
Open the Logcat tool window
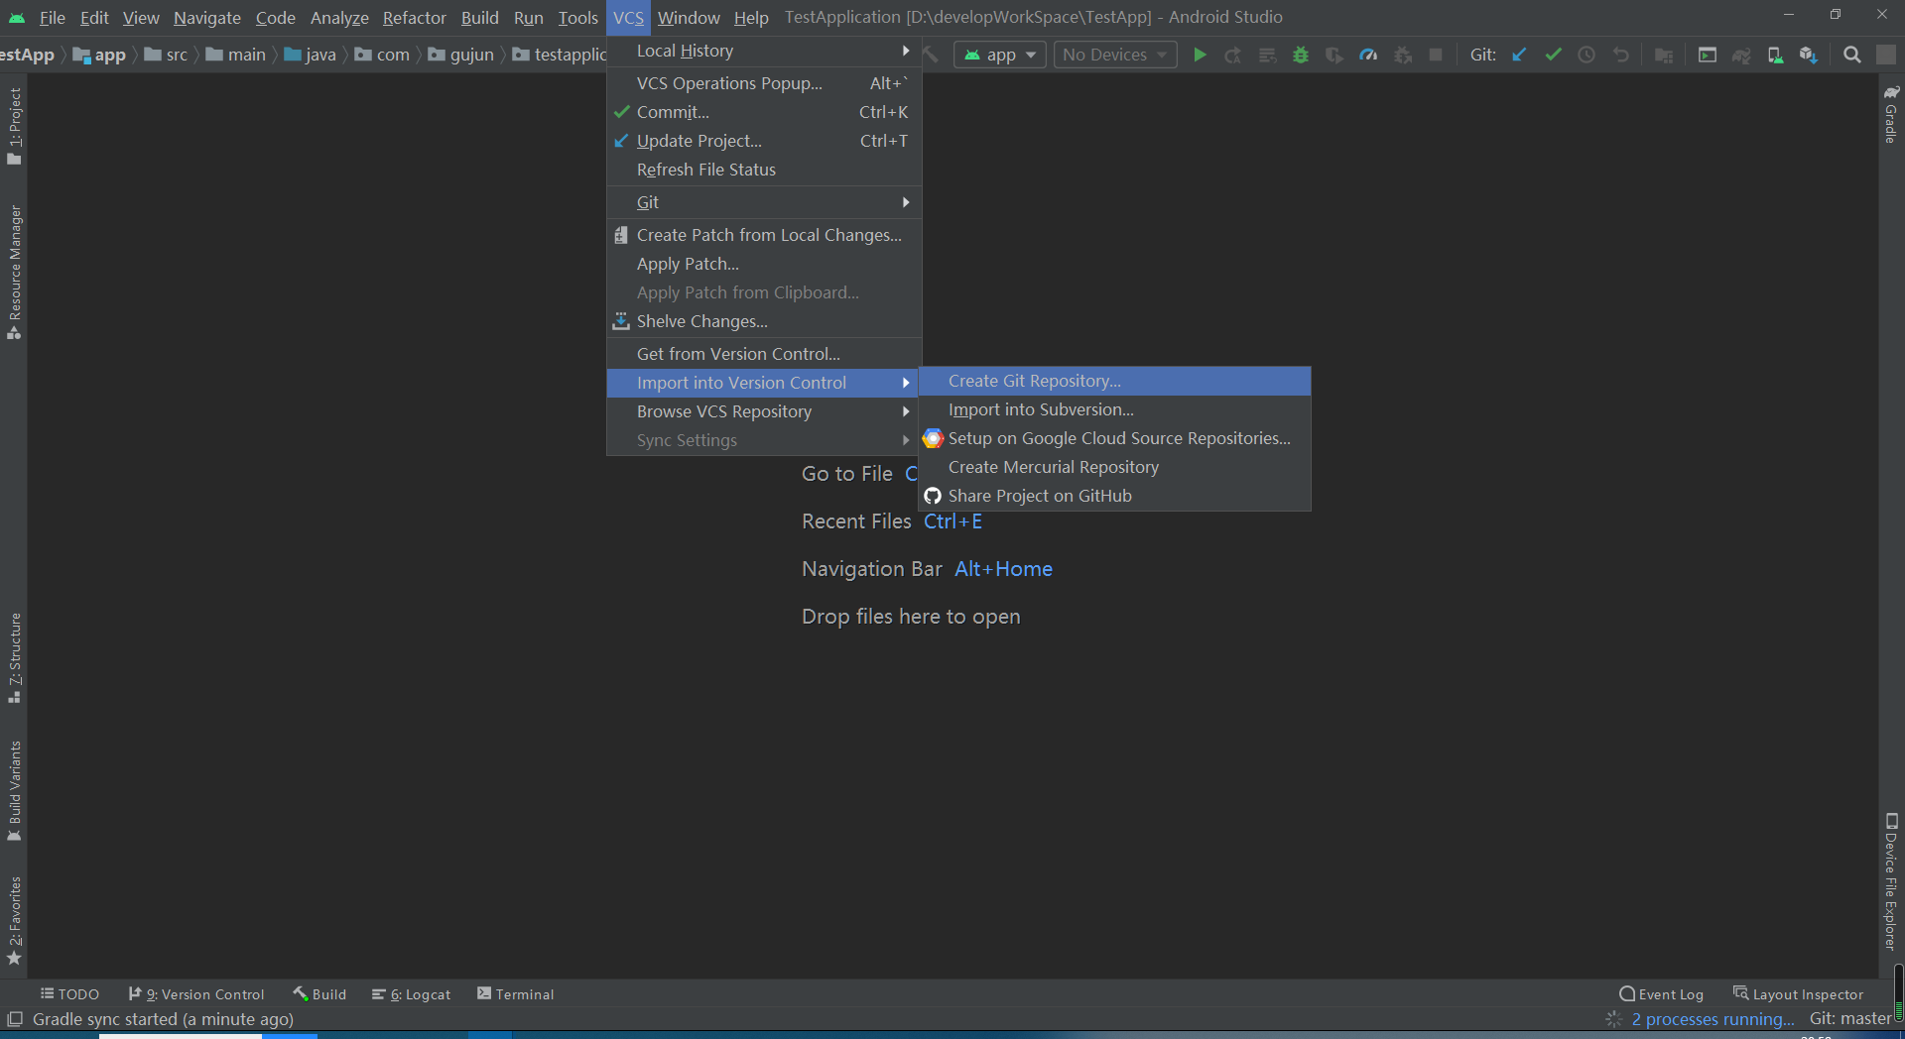tap(412, 994)
